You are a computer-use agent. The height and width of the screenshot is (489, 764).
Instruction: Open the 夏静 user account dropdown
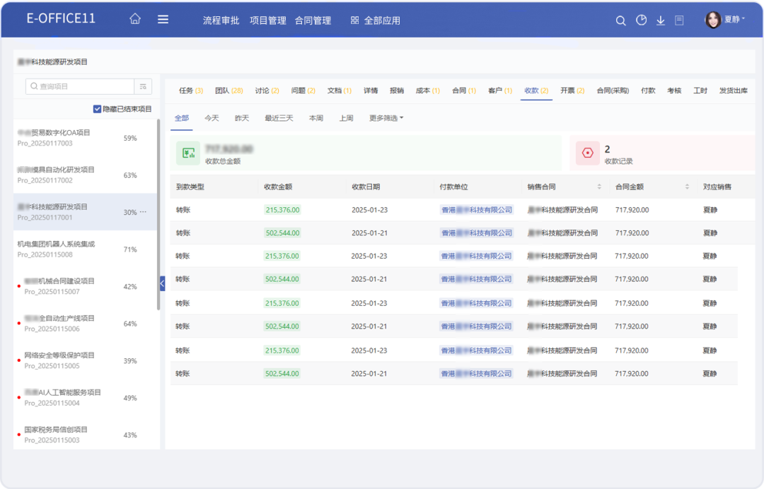725,20
